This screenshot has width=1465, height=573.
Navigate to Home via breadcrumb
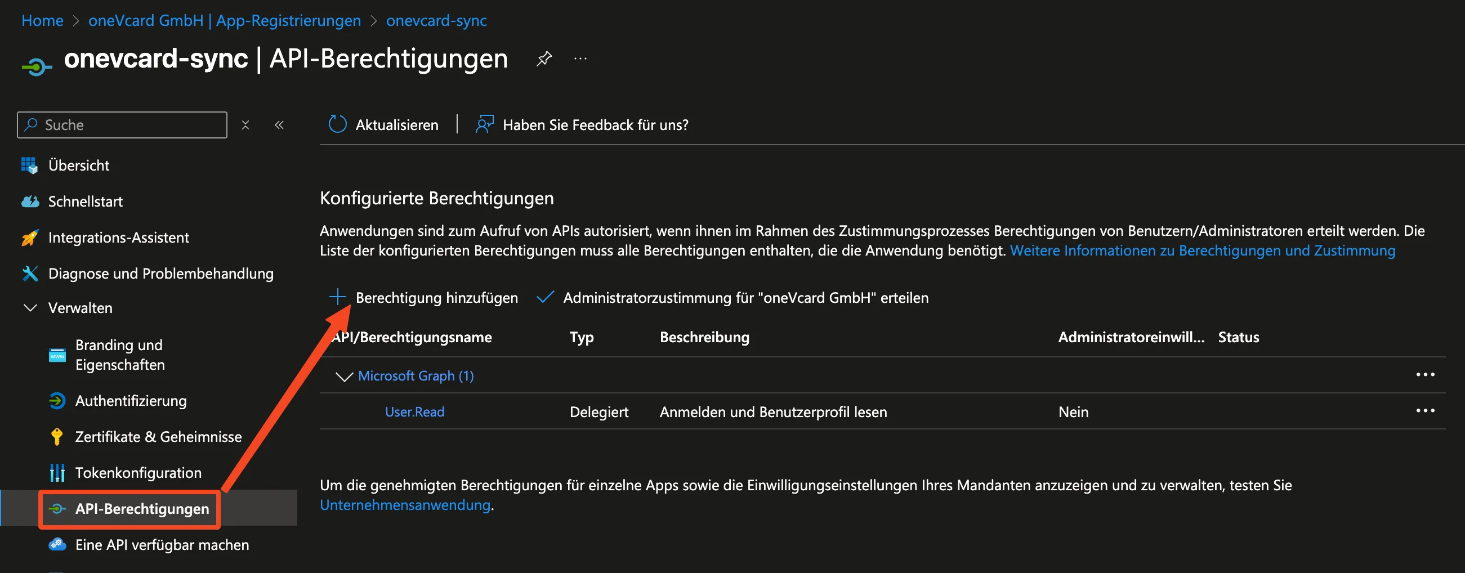(42, 20)
